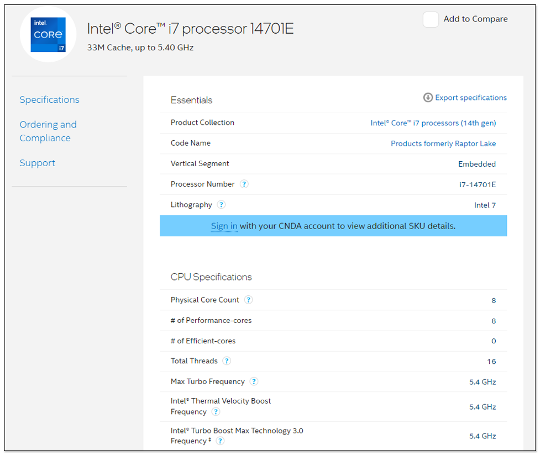Open help icon next to Processor Number

click(244, 184)
